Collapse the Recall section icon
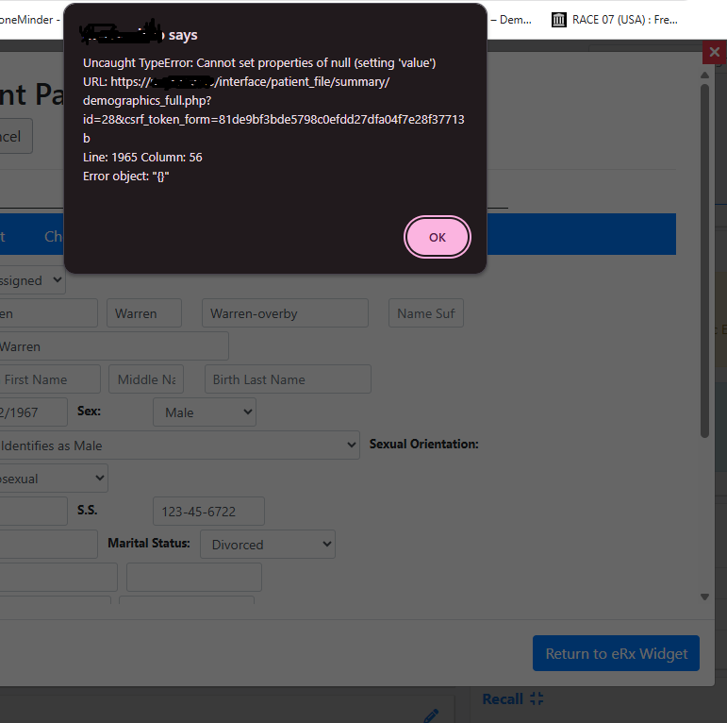 (x=537, y=699)
